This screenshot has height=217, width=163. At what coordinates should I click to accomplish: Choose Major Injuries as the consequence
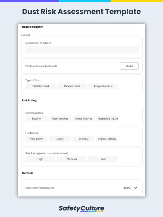(x=60, y=119)
